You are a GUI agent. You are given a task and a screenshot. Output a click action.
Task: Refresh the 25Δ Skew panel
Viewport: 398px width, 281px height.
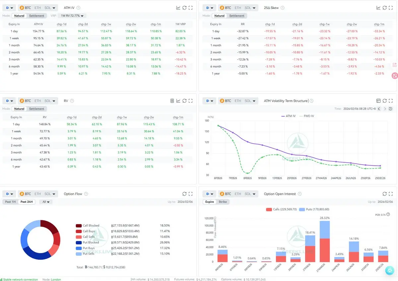click(384, 8)
